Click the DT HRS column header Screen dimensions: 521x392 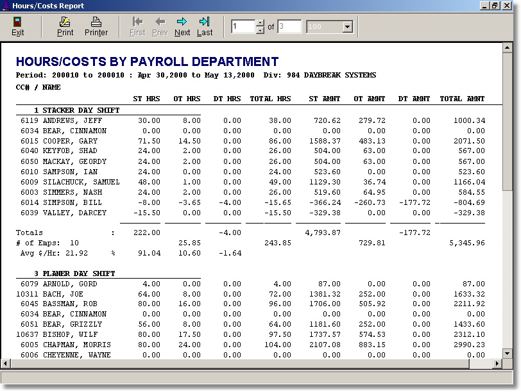point(227,99)
